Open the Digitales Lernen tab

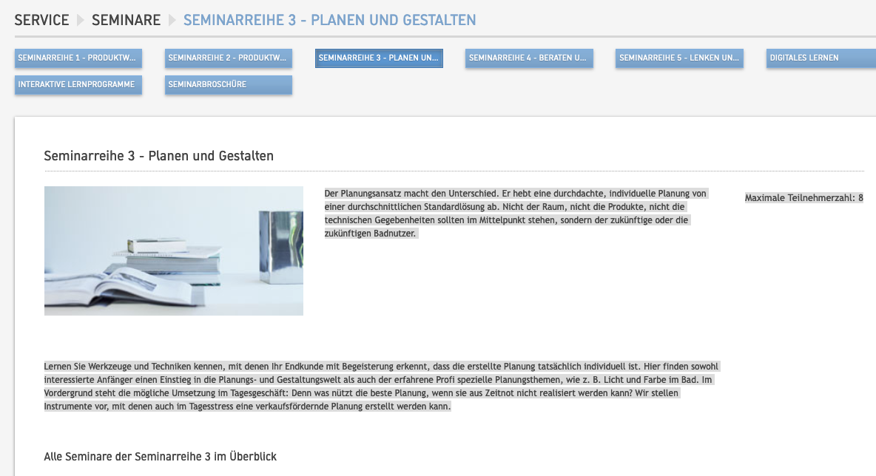coord(821,58)
